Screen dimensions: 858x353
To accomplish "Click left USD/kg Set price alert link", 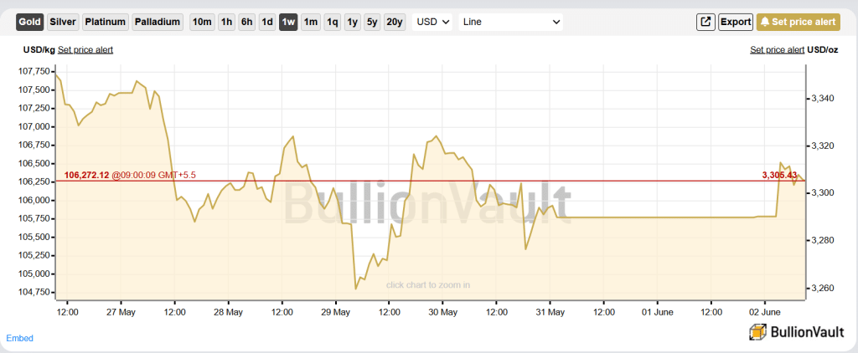I will click(85, 49).
